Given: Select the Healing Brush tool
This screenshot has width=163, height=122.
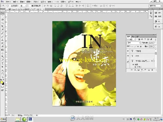Looking at the screenshot, I should tap(3, 33).
